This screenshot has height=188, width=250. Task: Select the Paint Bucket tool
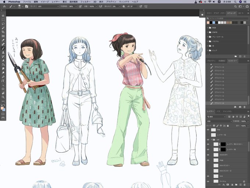3,65
